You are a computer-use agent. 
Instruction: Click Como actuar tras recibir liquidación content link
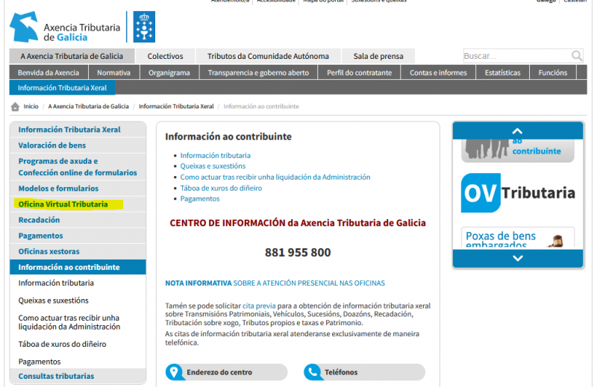[x=275, y=177]
